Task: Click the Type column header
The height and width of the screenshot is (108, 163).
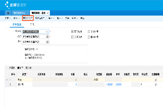Action: (x=25, y=74)
